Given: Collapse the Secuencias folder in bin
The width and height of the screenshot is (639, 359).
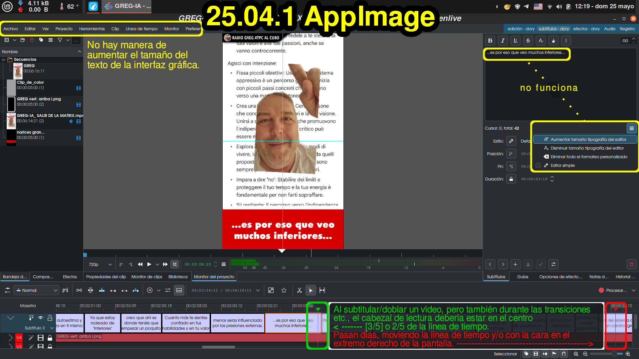Looking at the screenshot, I should (x=3, y=60).
